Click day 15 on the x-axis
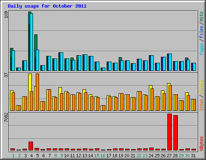206x160 pixels. [97, 156]
